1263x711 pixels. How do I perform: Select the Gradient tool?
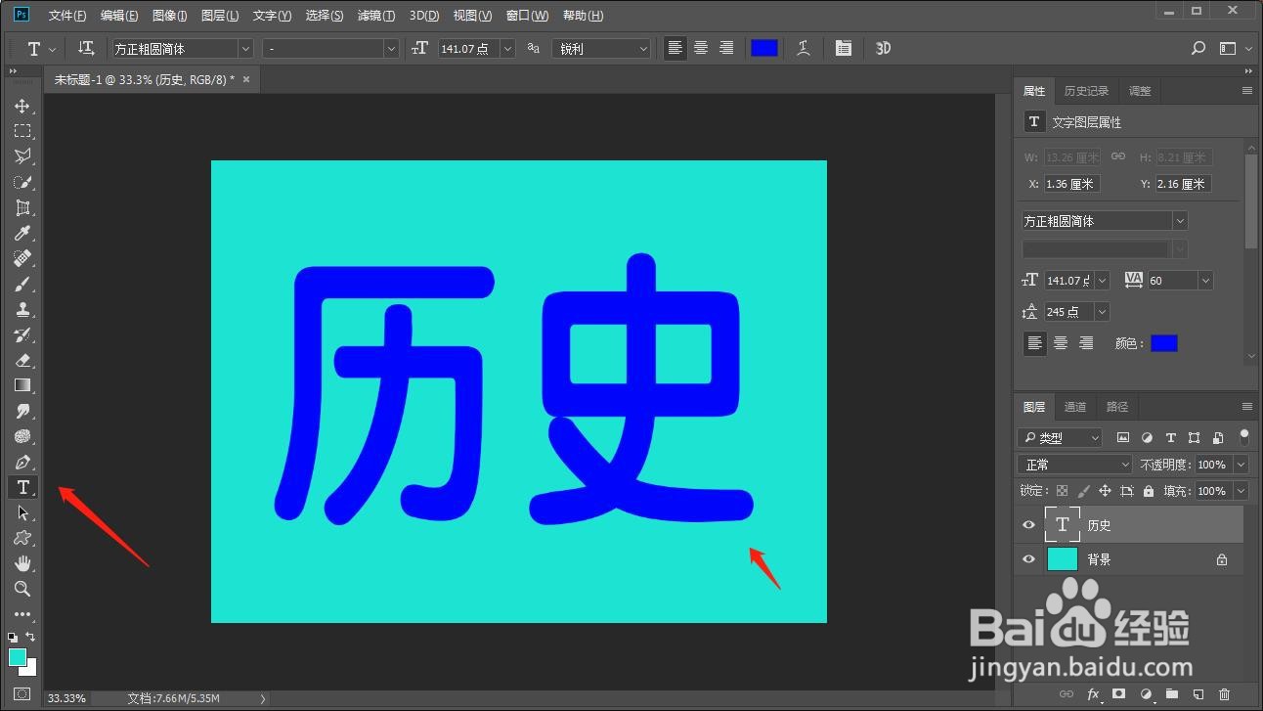tap(22, 385)
